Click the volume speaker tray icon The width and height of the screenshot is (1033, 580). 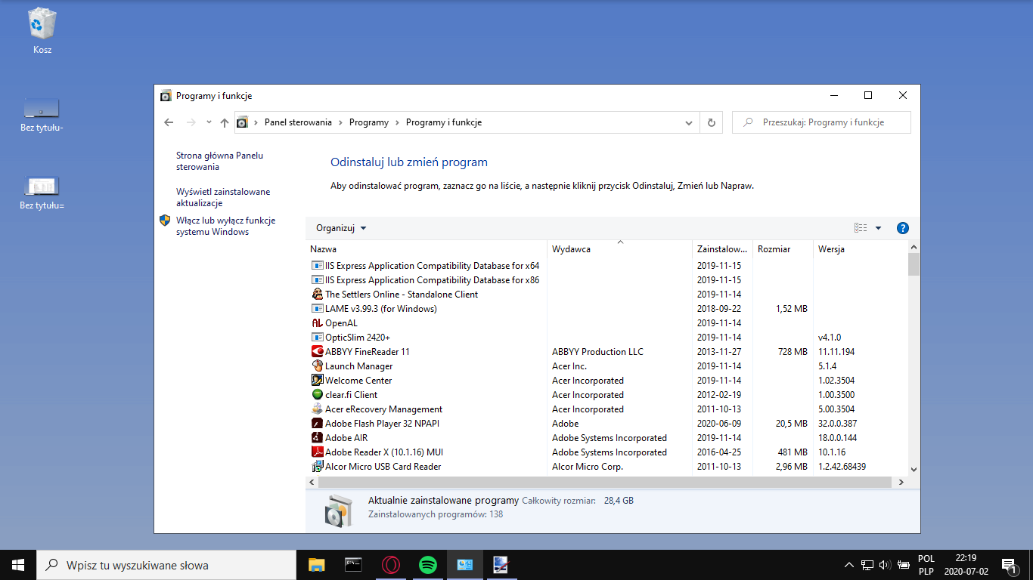885,564
